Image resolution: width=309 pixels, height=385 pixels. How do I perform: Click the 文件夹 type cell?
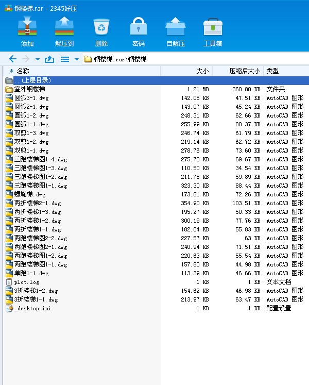point(276,89)
